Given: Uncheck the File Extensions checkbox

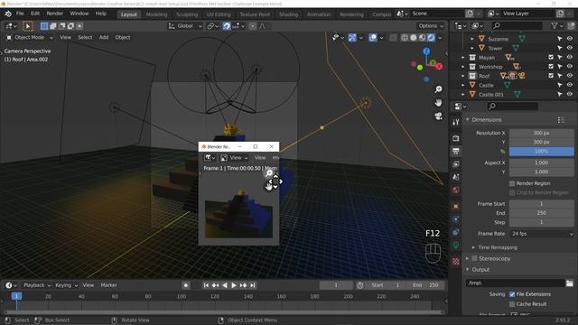Looking at the screenshot, I should (x=512, y=294).
